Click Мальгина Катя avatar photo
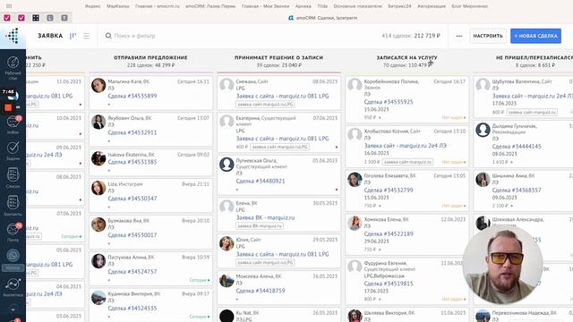 (98, 86)
